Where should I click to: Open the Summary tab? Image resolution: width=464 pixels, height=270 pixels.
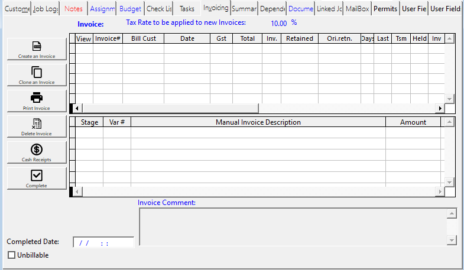click(245, 9)
